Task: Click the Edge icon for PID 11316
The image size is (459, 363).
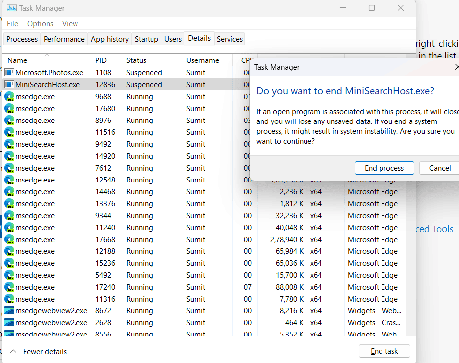Action: click(x=9, y=299)
